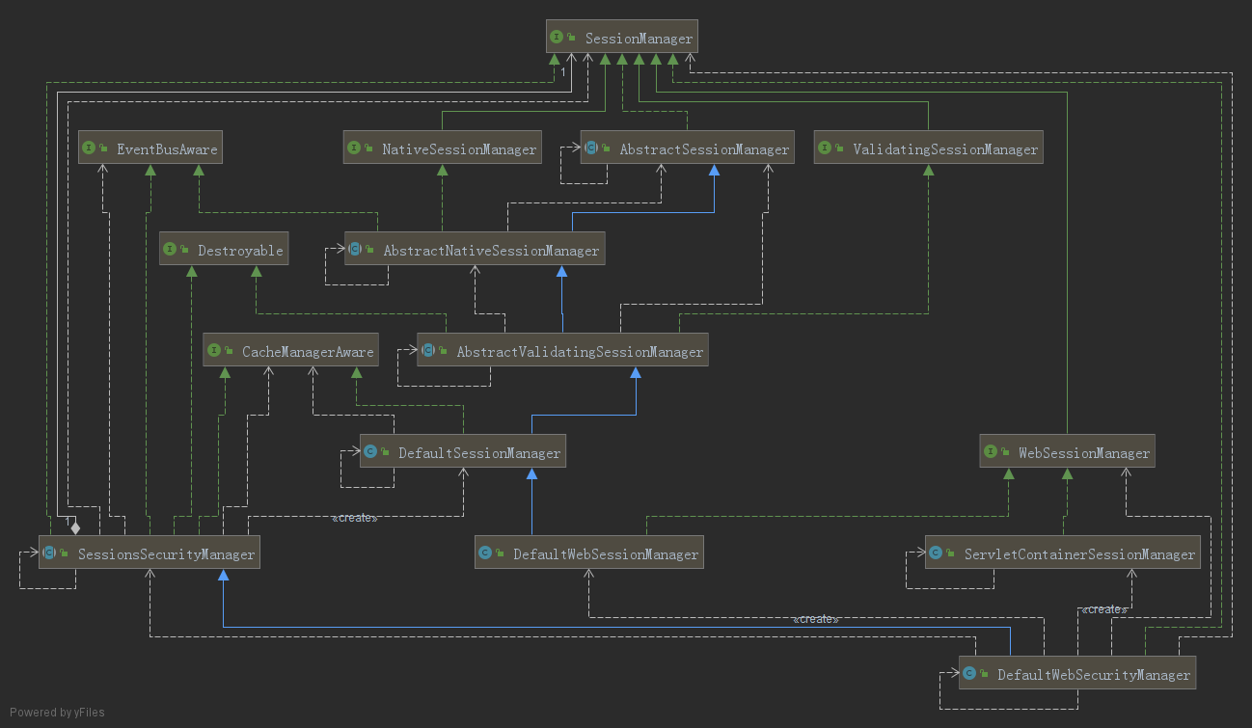The height and width of the screenshot is (728, 1252).
Task: Click the interface icon beside EventBusAware
Action: click(88, 148)
